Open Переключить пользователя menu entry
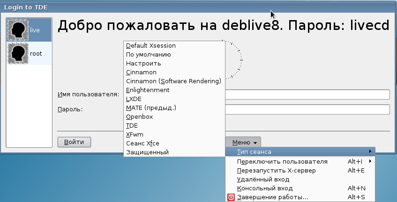This screenshot has height=202, width=397. click(x=300, y=162)
